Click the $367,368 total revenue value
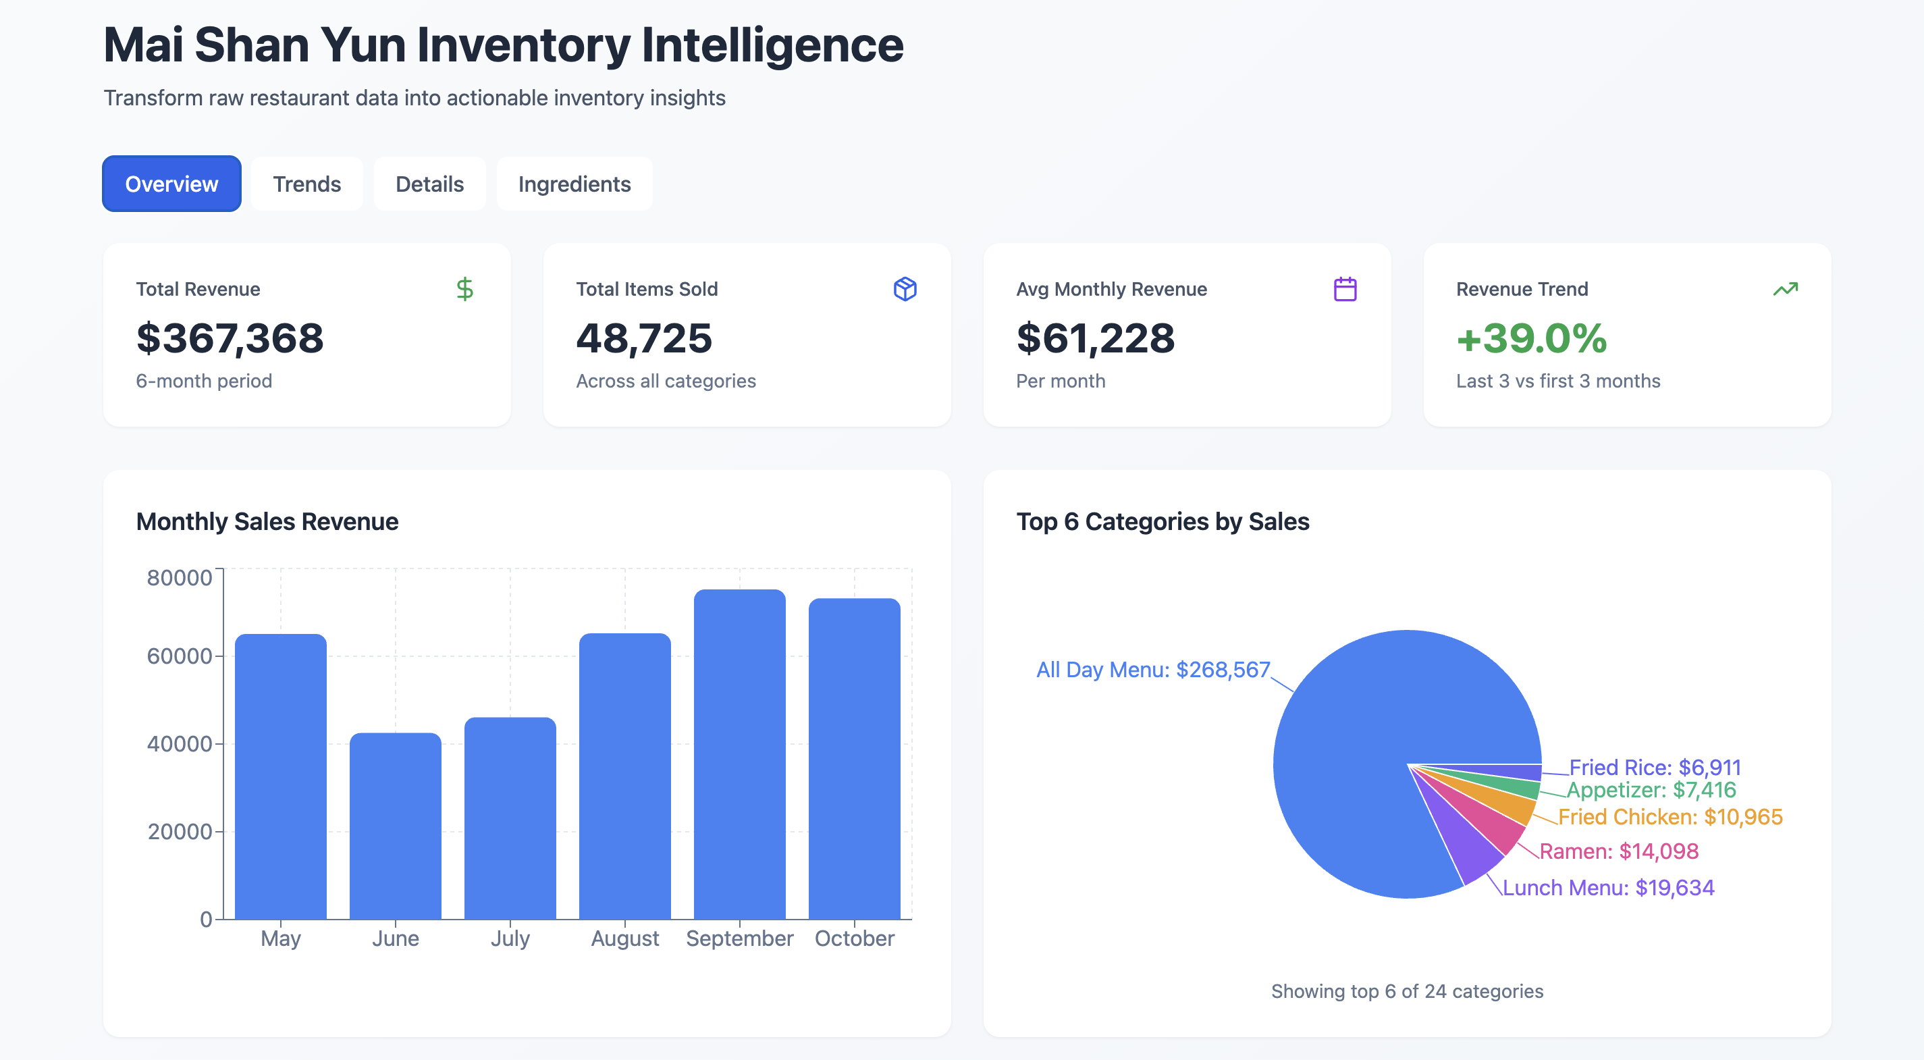 tap(230, 338)
